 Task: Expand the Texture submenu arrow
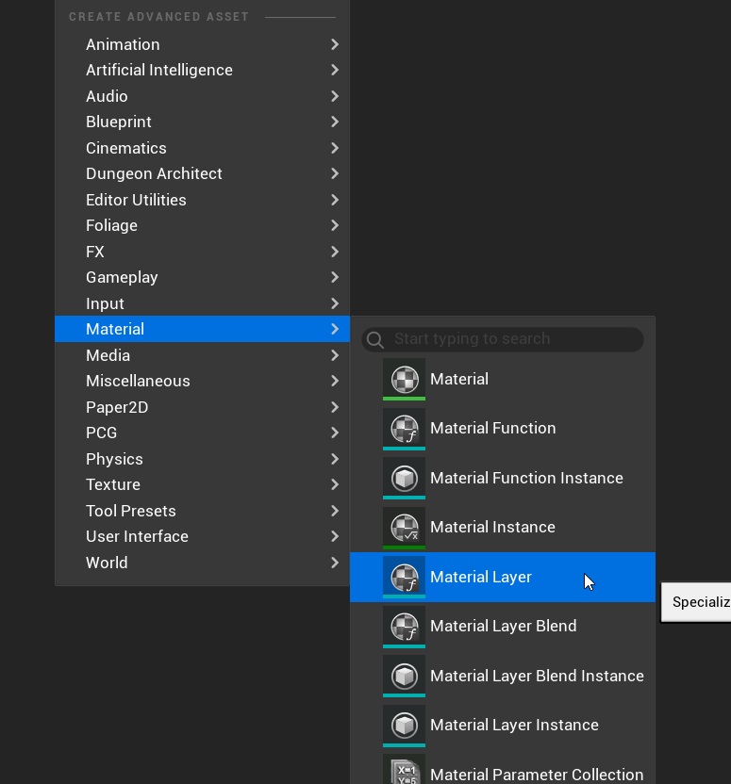click(335, 485)
